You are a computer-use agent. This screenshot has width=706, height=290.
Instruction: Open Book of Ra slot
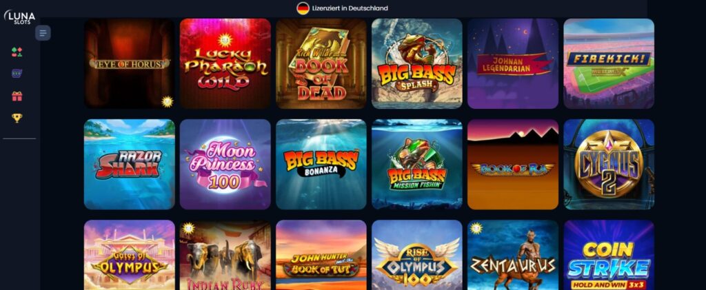(x=513, y=164)
